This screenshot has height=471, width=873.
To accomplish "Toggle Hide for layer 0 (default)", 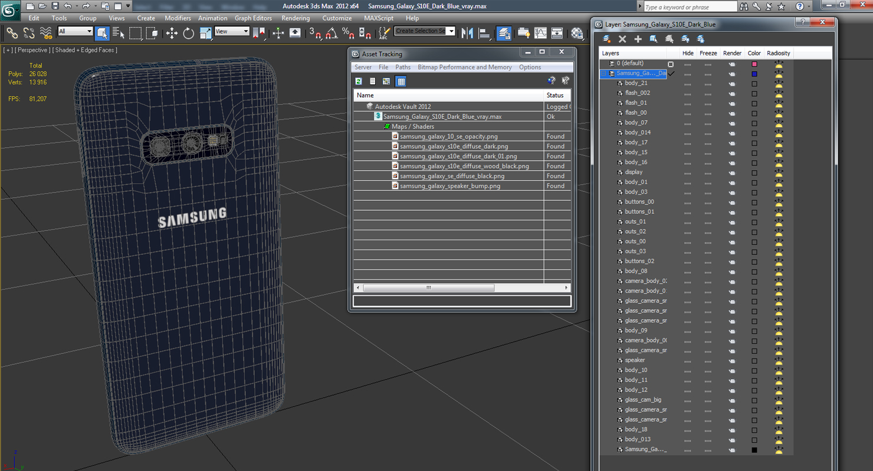I will (x=687, y=64).
